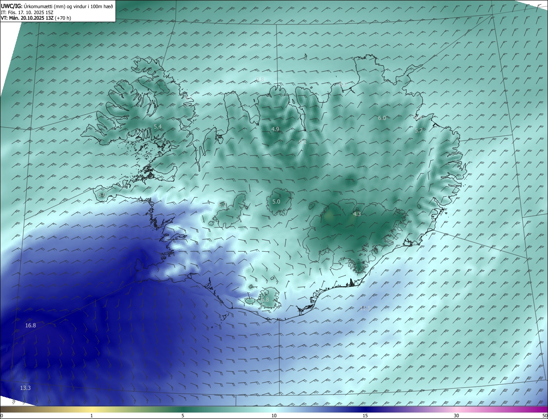Click the 5.4 value on the Westfjords
548x419 pixels.
pos(158,126)
